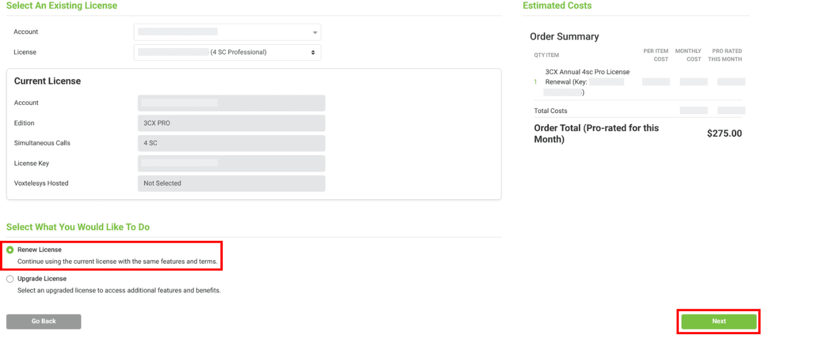Click the PRO RATED THIS MONTH column header
826x351 pixels.
pyautogui.click(x=725, y=55)
